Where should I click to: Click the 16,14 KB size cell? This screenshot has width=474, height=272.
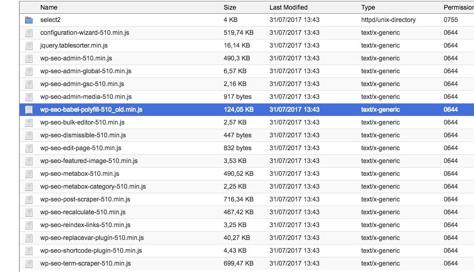pos(237,46)
